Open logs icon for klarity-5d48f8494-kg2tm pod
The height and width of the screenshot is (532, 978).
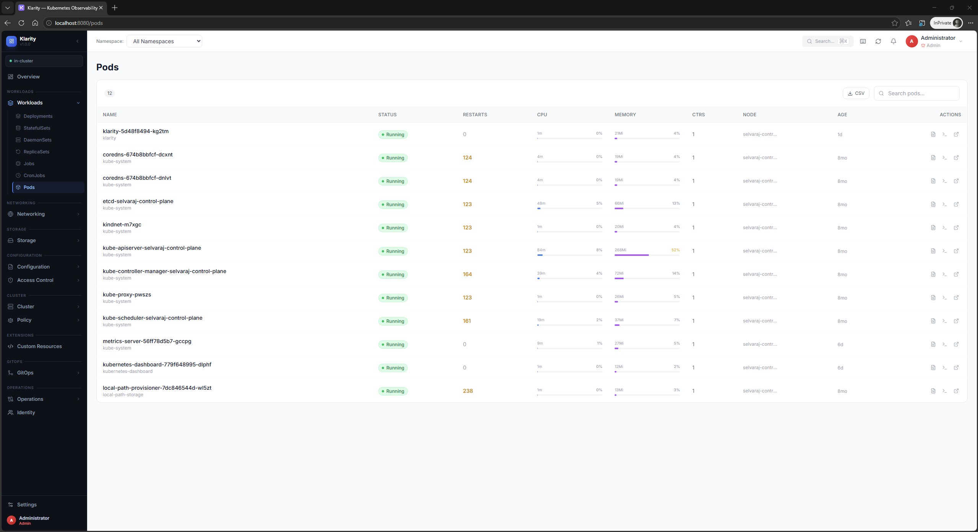pyautogui.click(x=933, y=134)
